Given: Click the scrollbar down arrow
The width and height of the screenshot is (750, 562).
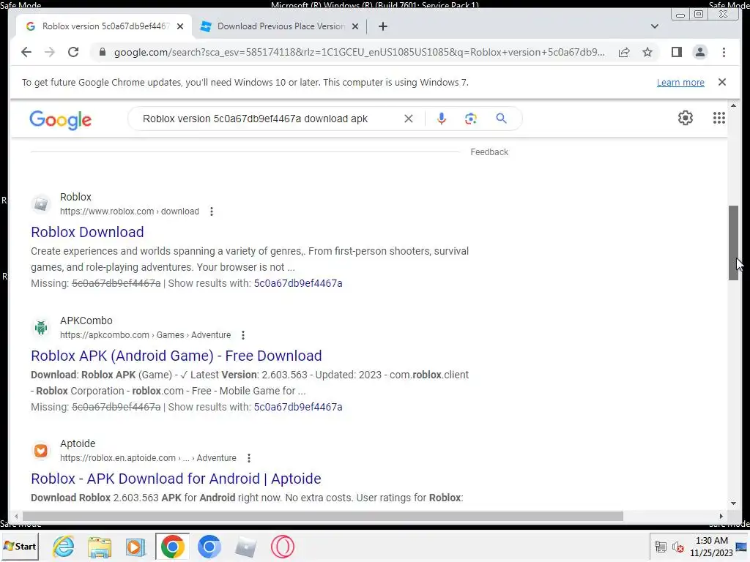Looking at the screenshot, I should 733,503.
